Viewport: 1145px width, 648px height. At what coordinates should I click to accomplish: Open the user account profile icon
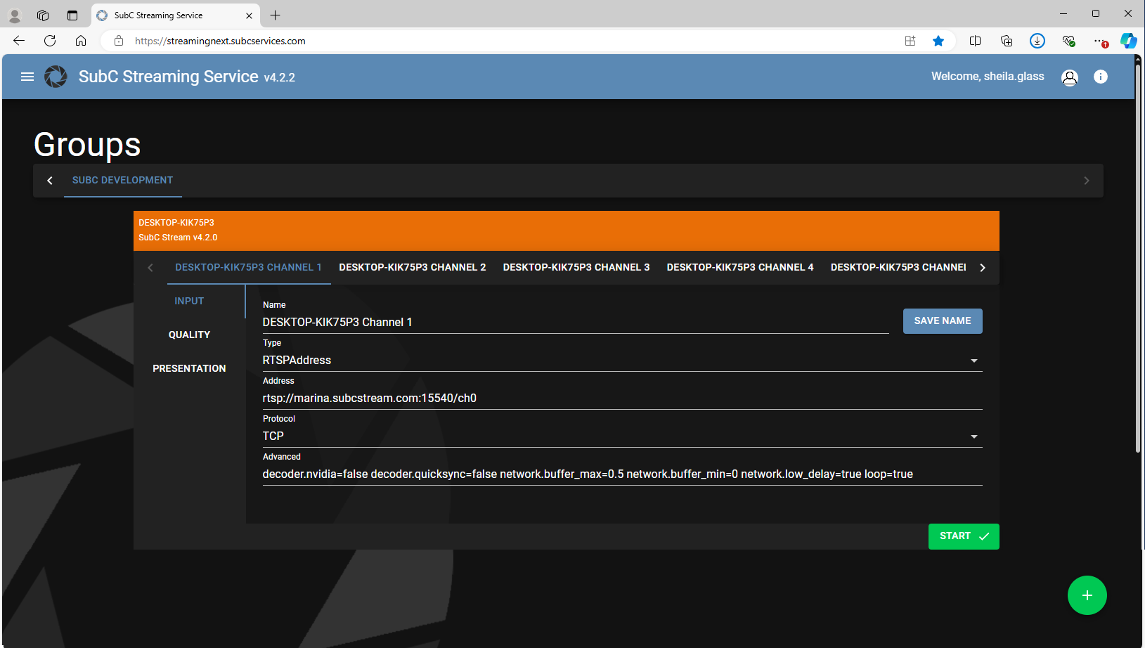point(1070,77)
